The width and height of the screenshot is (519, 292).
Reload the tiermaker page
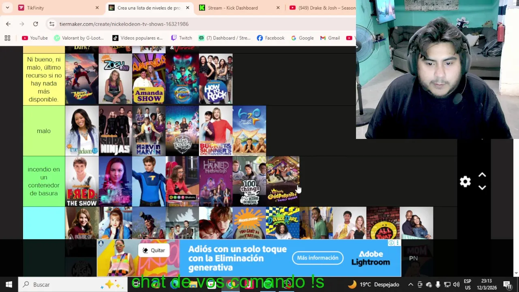coord(36,24)
